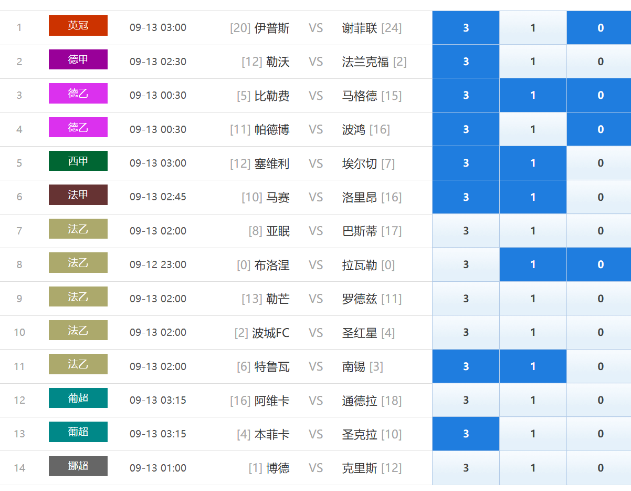Open team 比勒费
Screen dimensions: 631x491
point(272,96)
